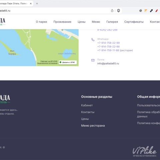Image resolution: width=160 pixels, height=160 pixels.
Task: Click the browser address bar URL
Action: tap(5, 11)
